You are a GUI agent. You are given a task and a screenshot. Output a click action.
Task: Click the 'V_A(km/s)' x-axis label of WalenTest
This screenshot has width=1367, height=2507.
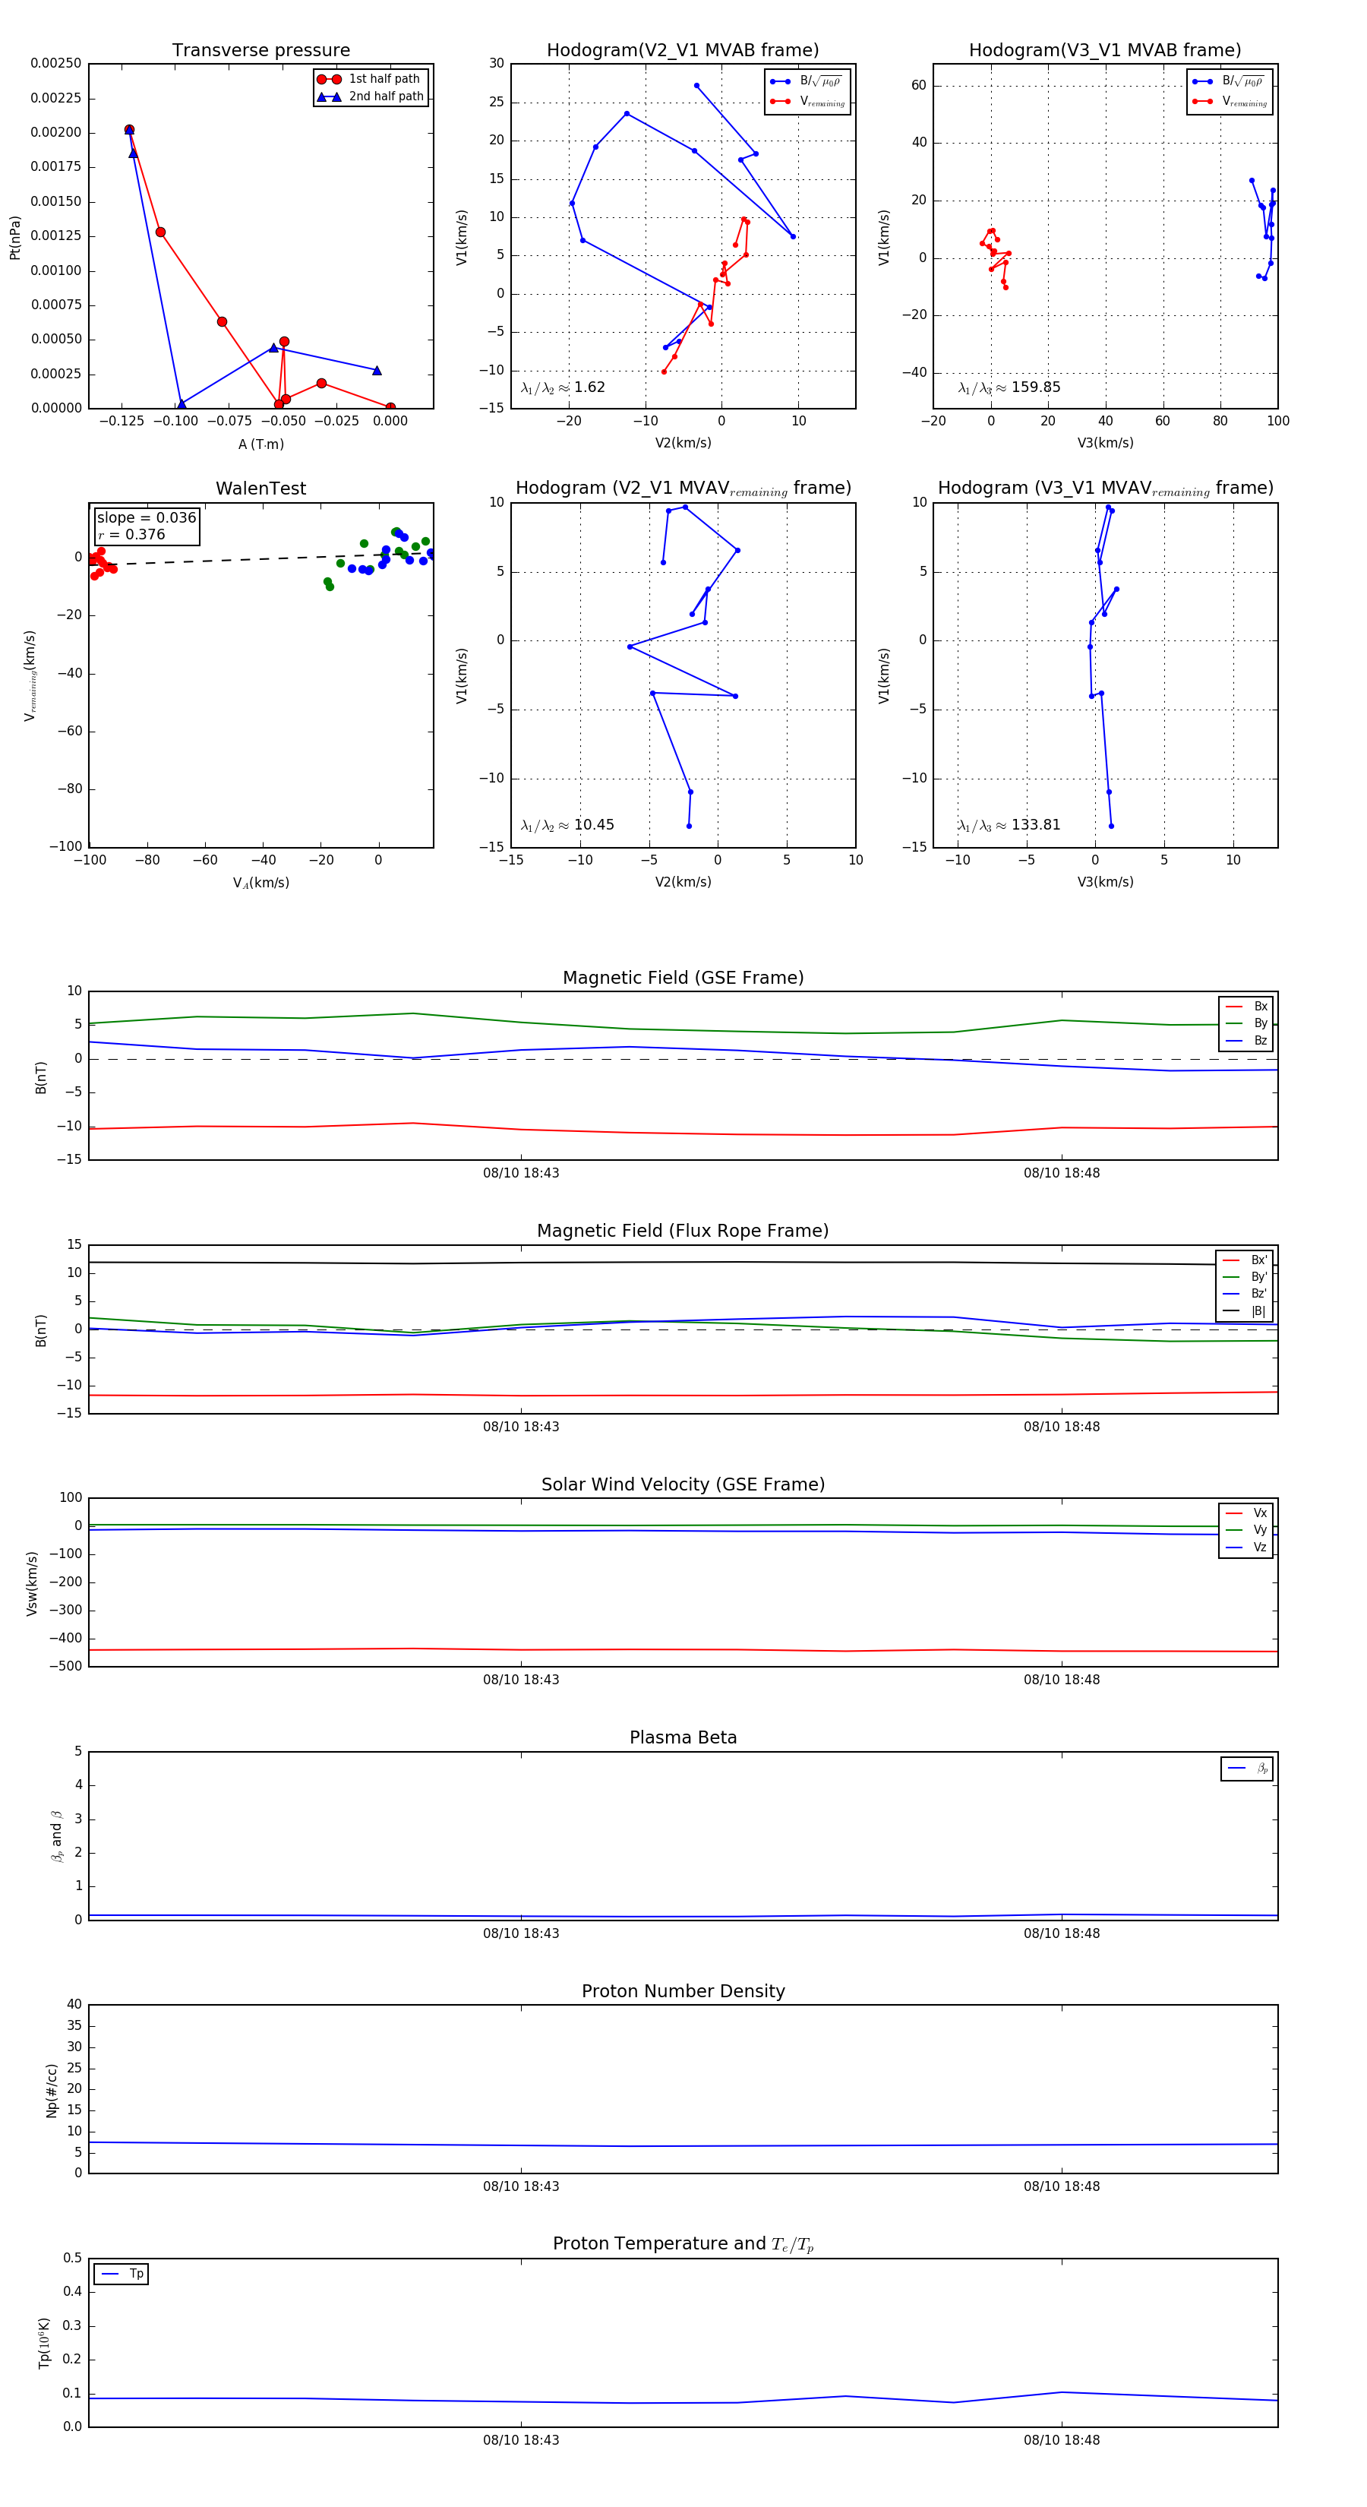260,884
